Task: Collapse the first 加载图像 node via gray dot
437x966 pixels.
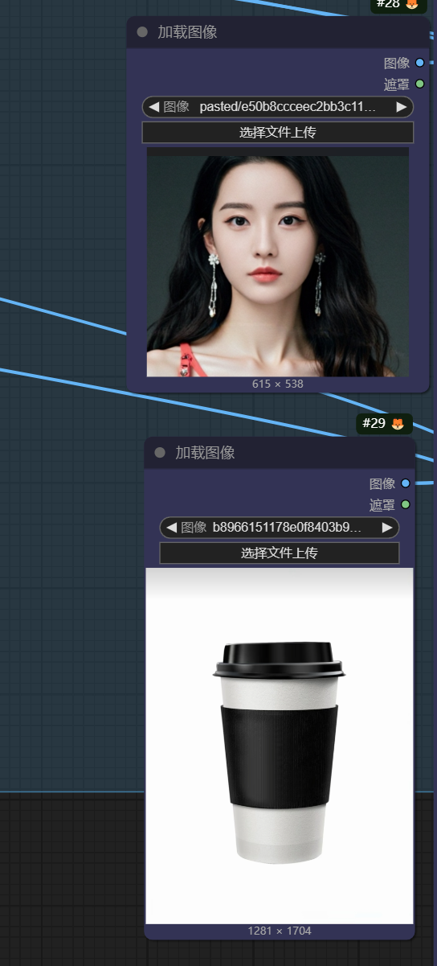Action: click(x=142, y=32)
